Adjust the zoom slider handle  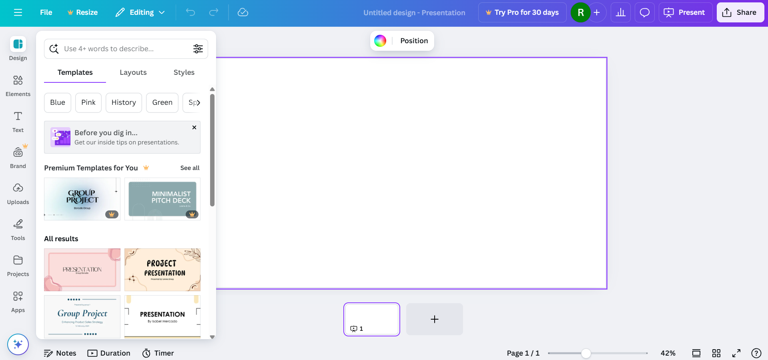[x=586, y=353]
